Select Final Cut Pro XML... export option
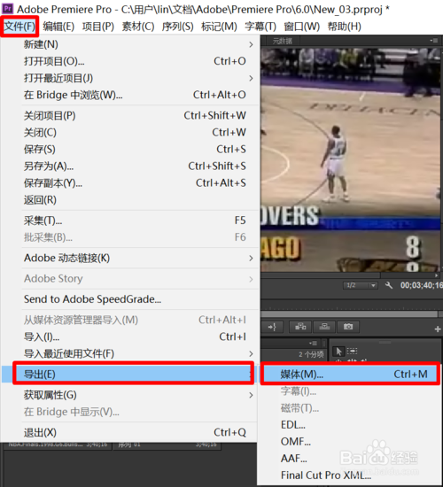 (x=350, y=475)
